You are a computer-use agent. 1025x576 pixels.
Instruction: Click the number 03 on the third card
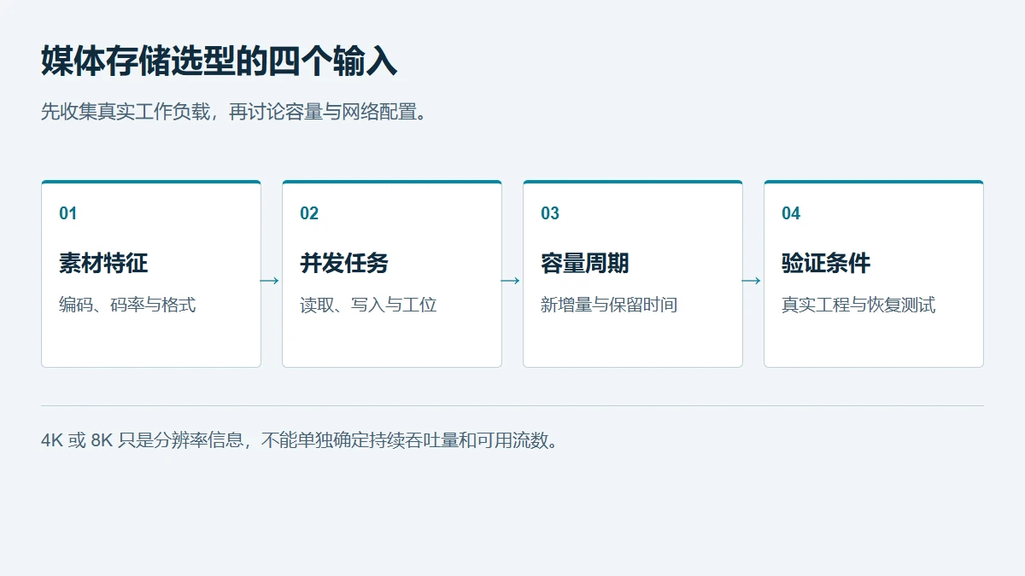(550, 213)
